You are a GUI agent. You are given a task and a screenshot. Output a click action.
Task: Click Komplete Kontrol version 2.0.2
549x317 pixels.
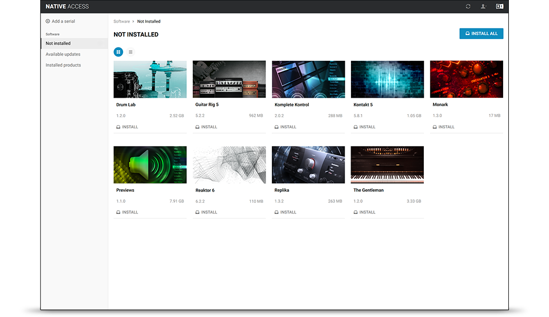pos(279,116)
